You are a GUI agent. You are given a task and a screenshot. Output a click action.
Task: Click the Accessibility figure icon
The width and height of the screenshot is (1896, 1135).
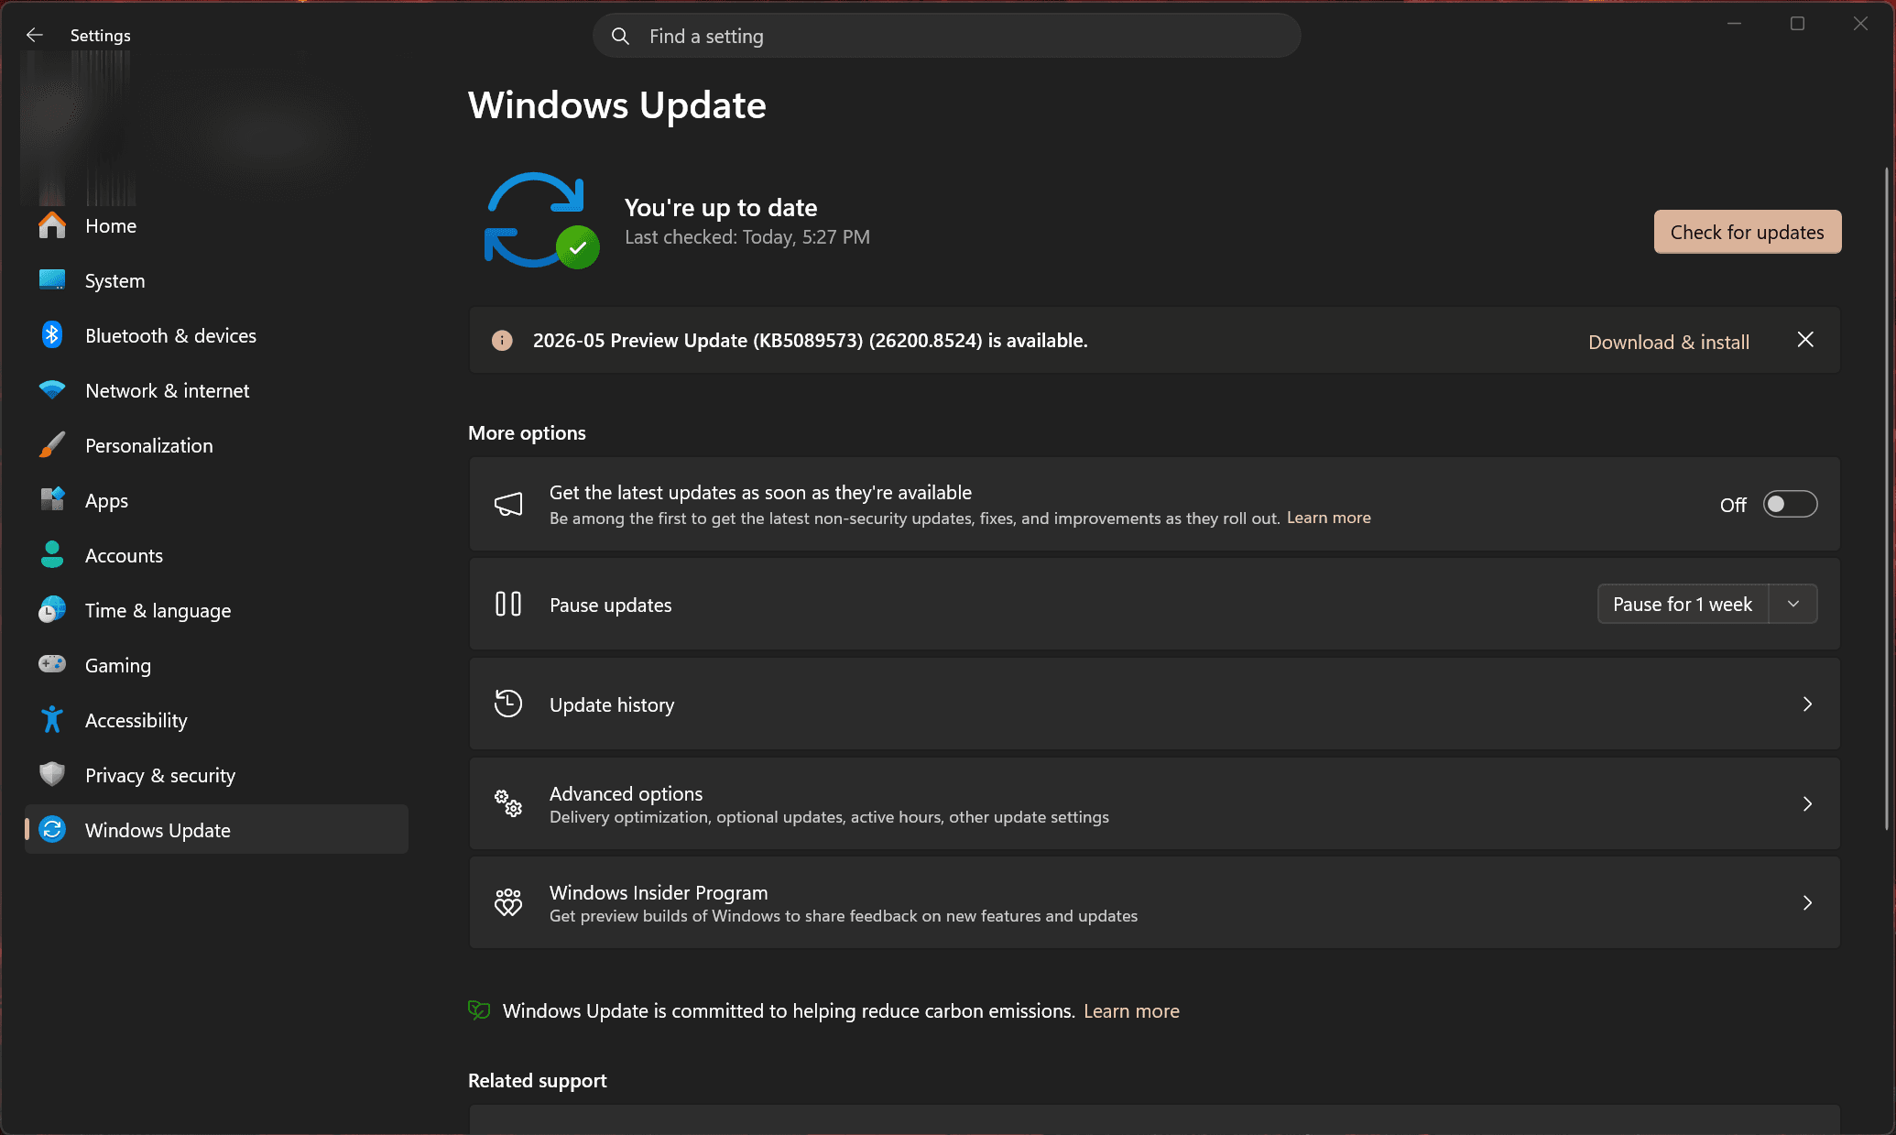coord(52,720)
